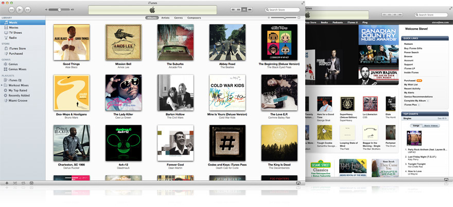Open Buy iTunes Gifts quick link

click(413, 48)
